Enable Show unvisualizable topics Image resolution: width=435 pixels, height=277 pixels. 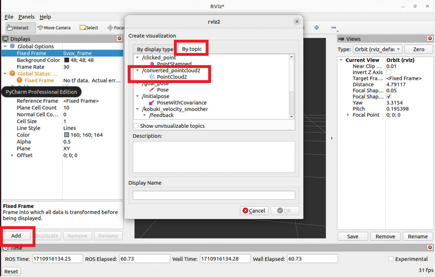coord(136,125)
